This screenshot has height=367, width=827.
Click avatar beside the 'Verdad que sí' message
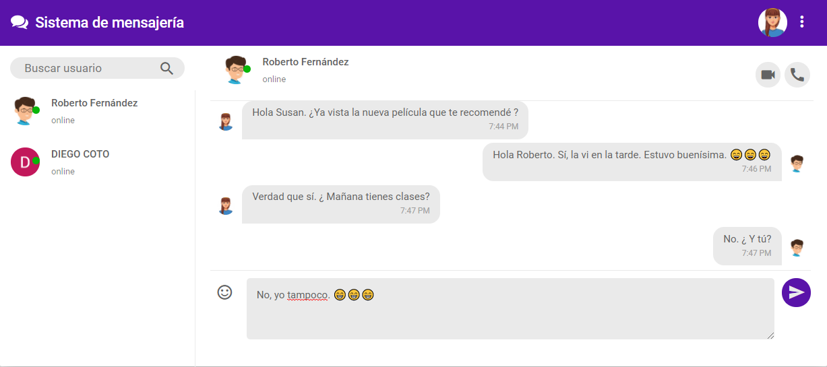pos(226,205)
